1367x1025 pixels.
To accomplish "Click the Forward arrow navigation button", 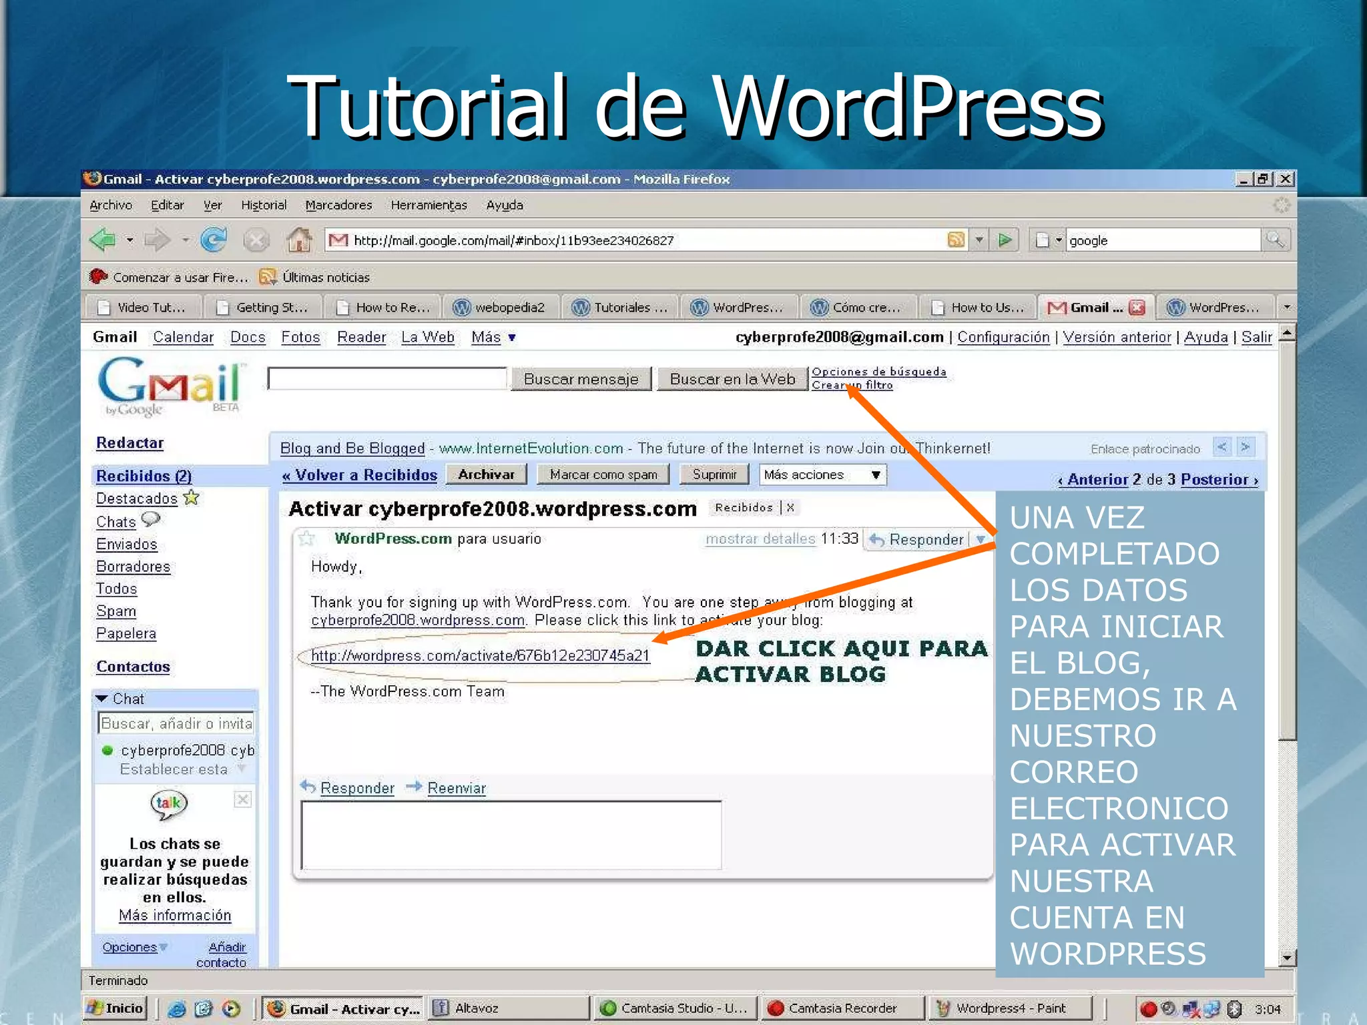I will (158, 240).
